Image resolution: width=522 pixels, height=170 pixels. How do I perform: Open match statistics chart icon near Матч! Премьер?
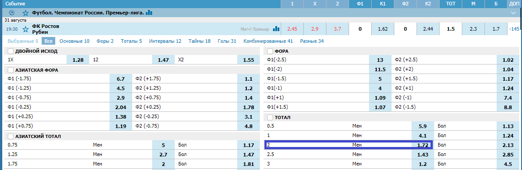[276, 29]
